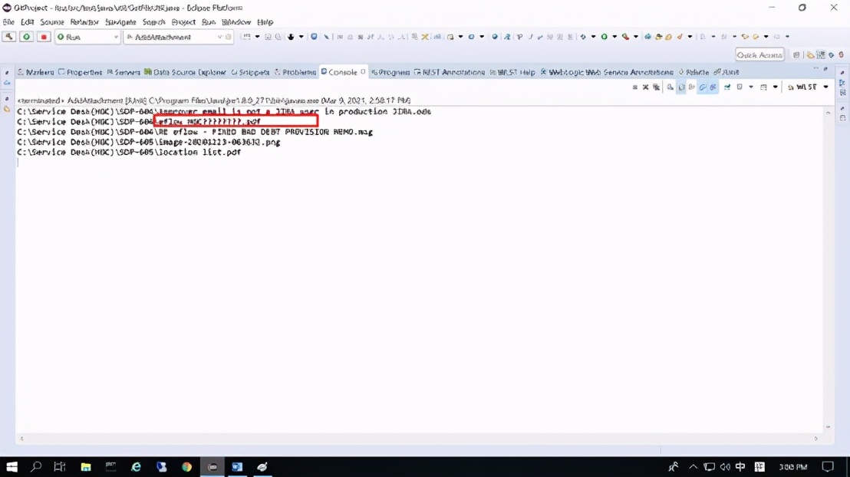This screenshot has height=477, width=850.
Task: Open the Window menu
Action: (x=236, y=22)
